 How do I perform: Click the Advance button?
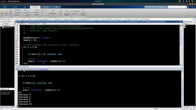click(74, 13)
